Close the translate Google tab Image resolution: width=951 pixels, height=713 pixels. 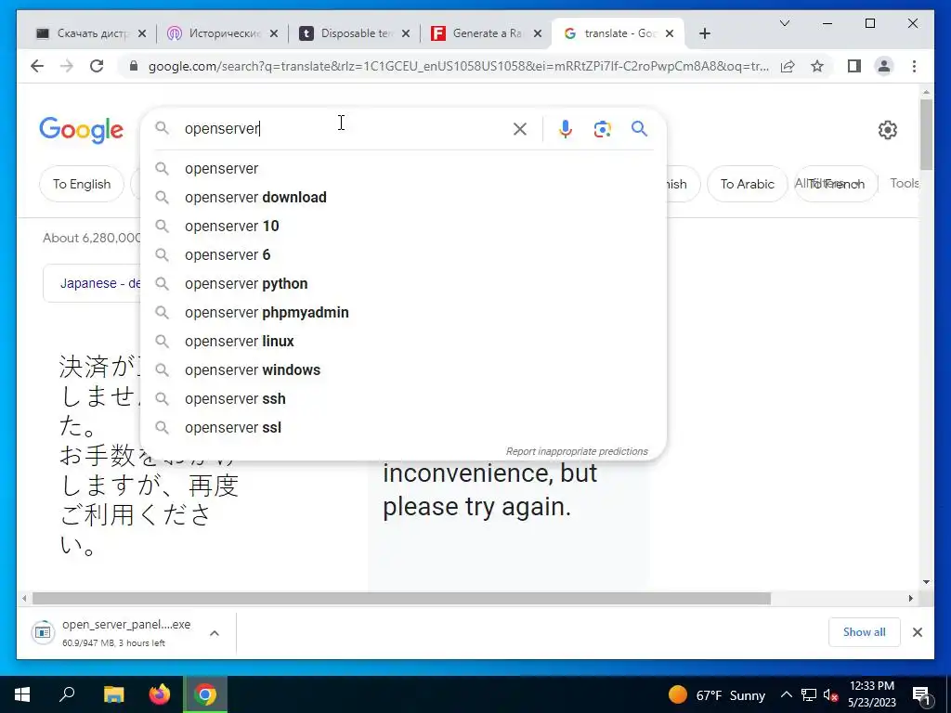tap(670, 33)
